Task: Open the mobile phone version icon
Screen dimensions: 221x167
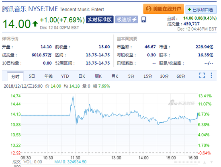Action: (x=143, y=19)
